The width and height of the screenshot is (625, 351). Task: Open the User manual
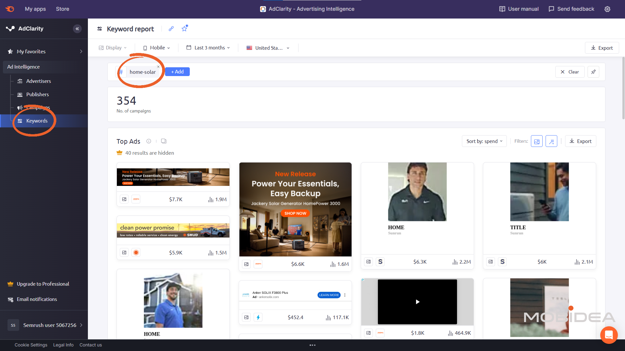pos(518,9)
